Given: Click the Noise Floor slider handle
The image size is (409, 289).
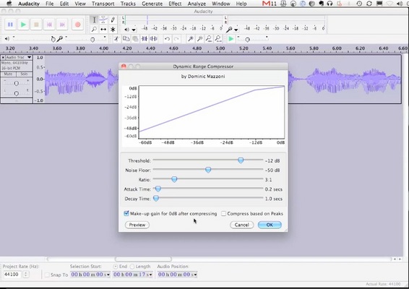Looking at the screenshot, I should pos(208,170).
